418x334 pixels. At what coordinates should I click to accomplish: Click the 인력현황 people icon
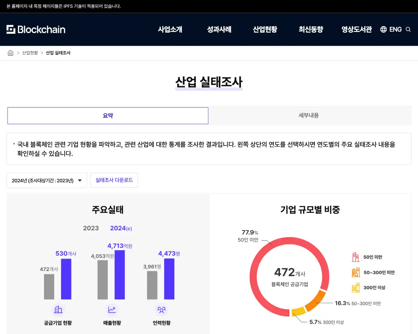coord(162,309)
